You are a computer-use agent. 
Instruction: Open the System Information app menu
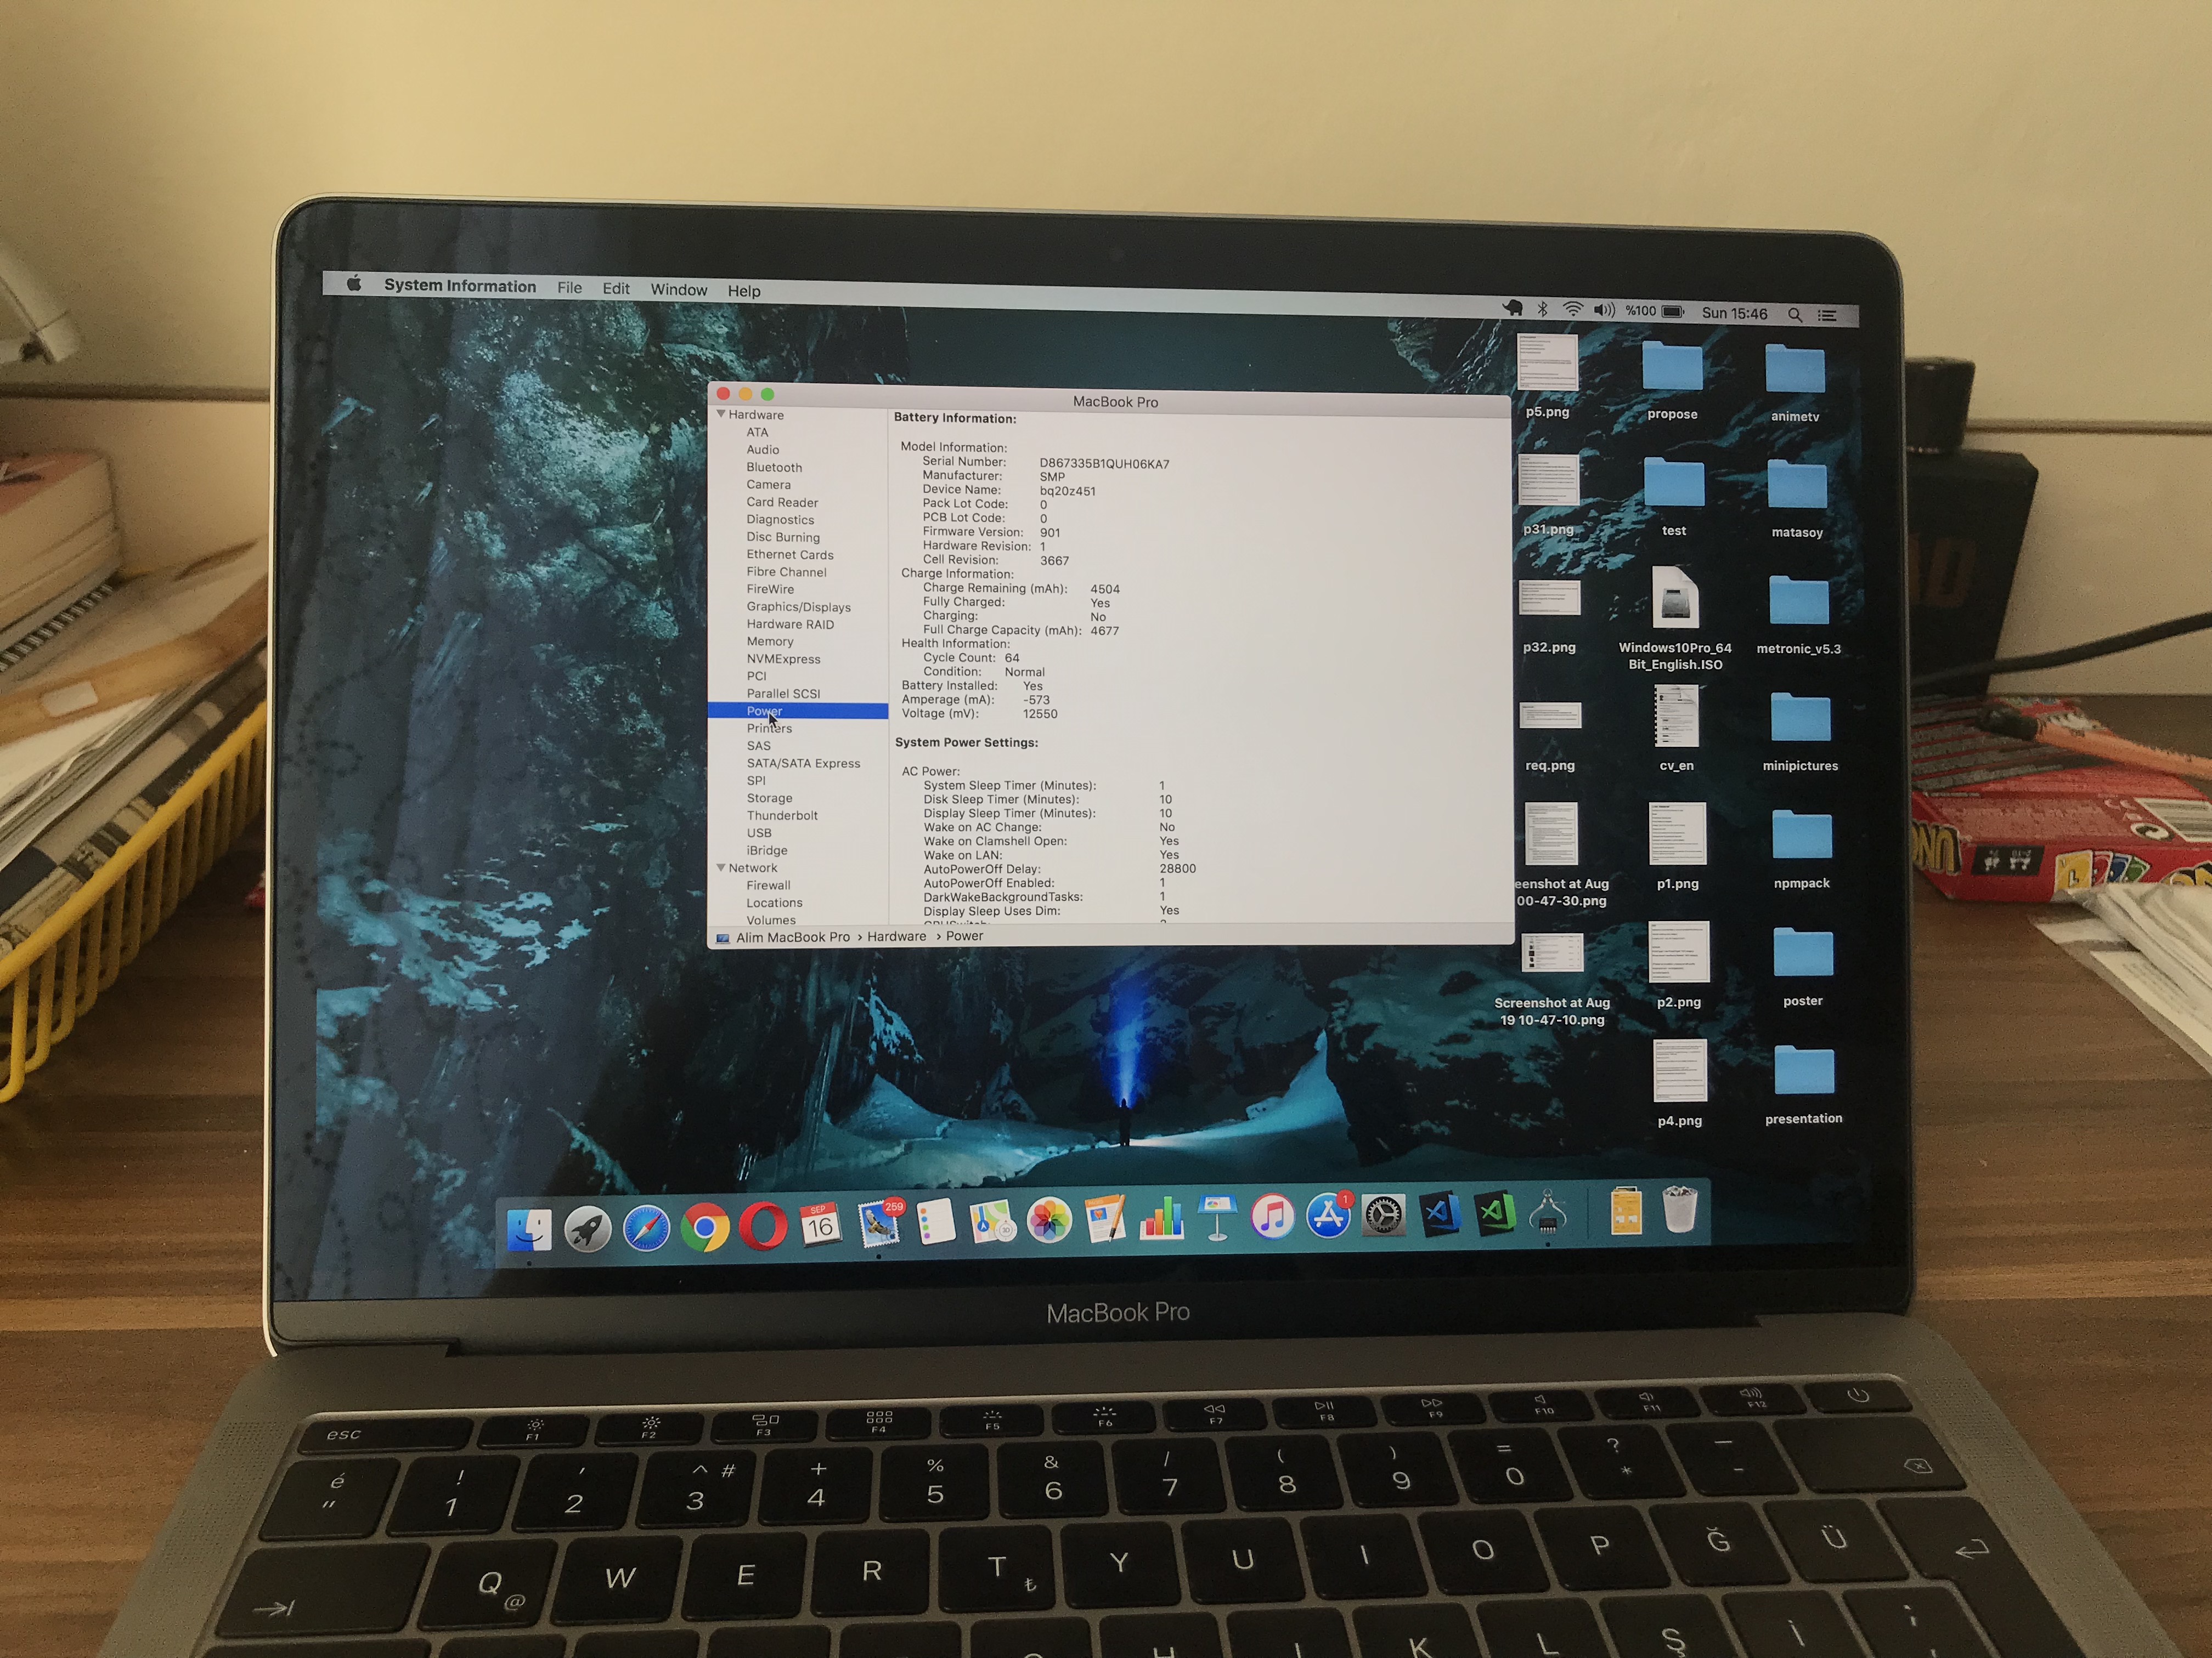(460, 286)
